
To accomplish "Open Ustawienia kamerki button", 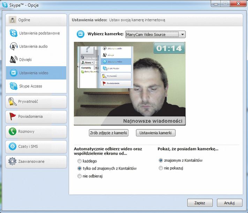I will point(156,133).
